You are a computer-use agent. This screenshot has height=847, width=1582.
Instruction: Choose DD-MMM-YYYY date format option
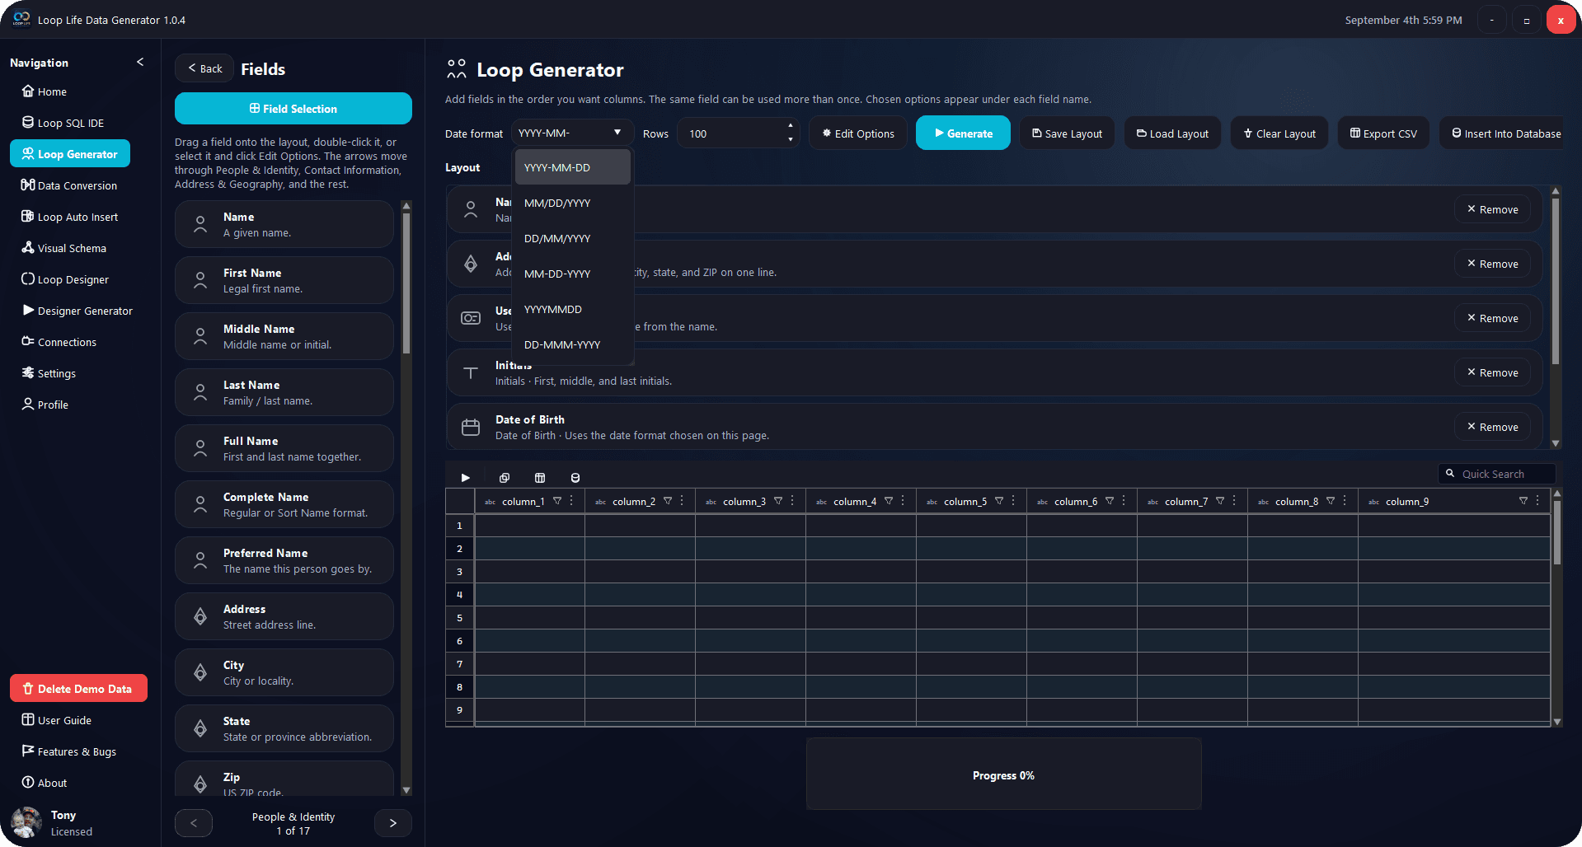point(573,344)
